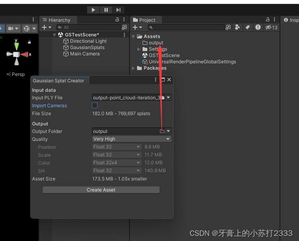Image resolution: width=299 pixels, height=241 pixels.
Task: Toggle the Scene gizmos globe button
Action: 27,28
